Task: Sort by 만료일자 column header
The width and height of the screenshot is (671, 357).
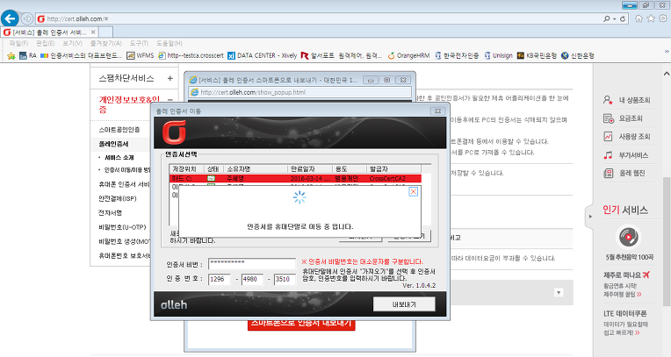Action: click(x=310, y=169)
